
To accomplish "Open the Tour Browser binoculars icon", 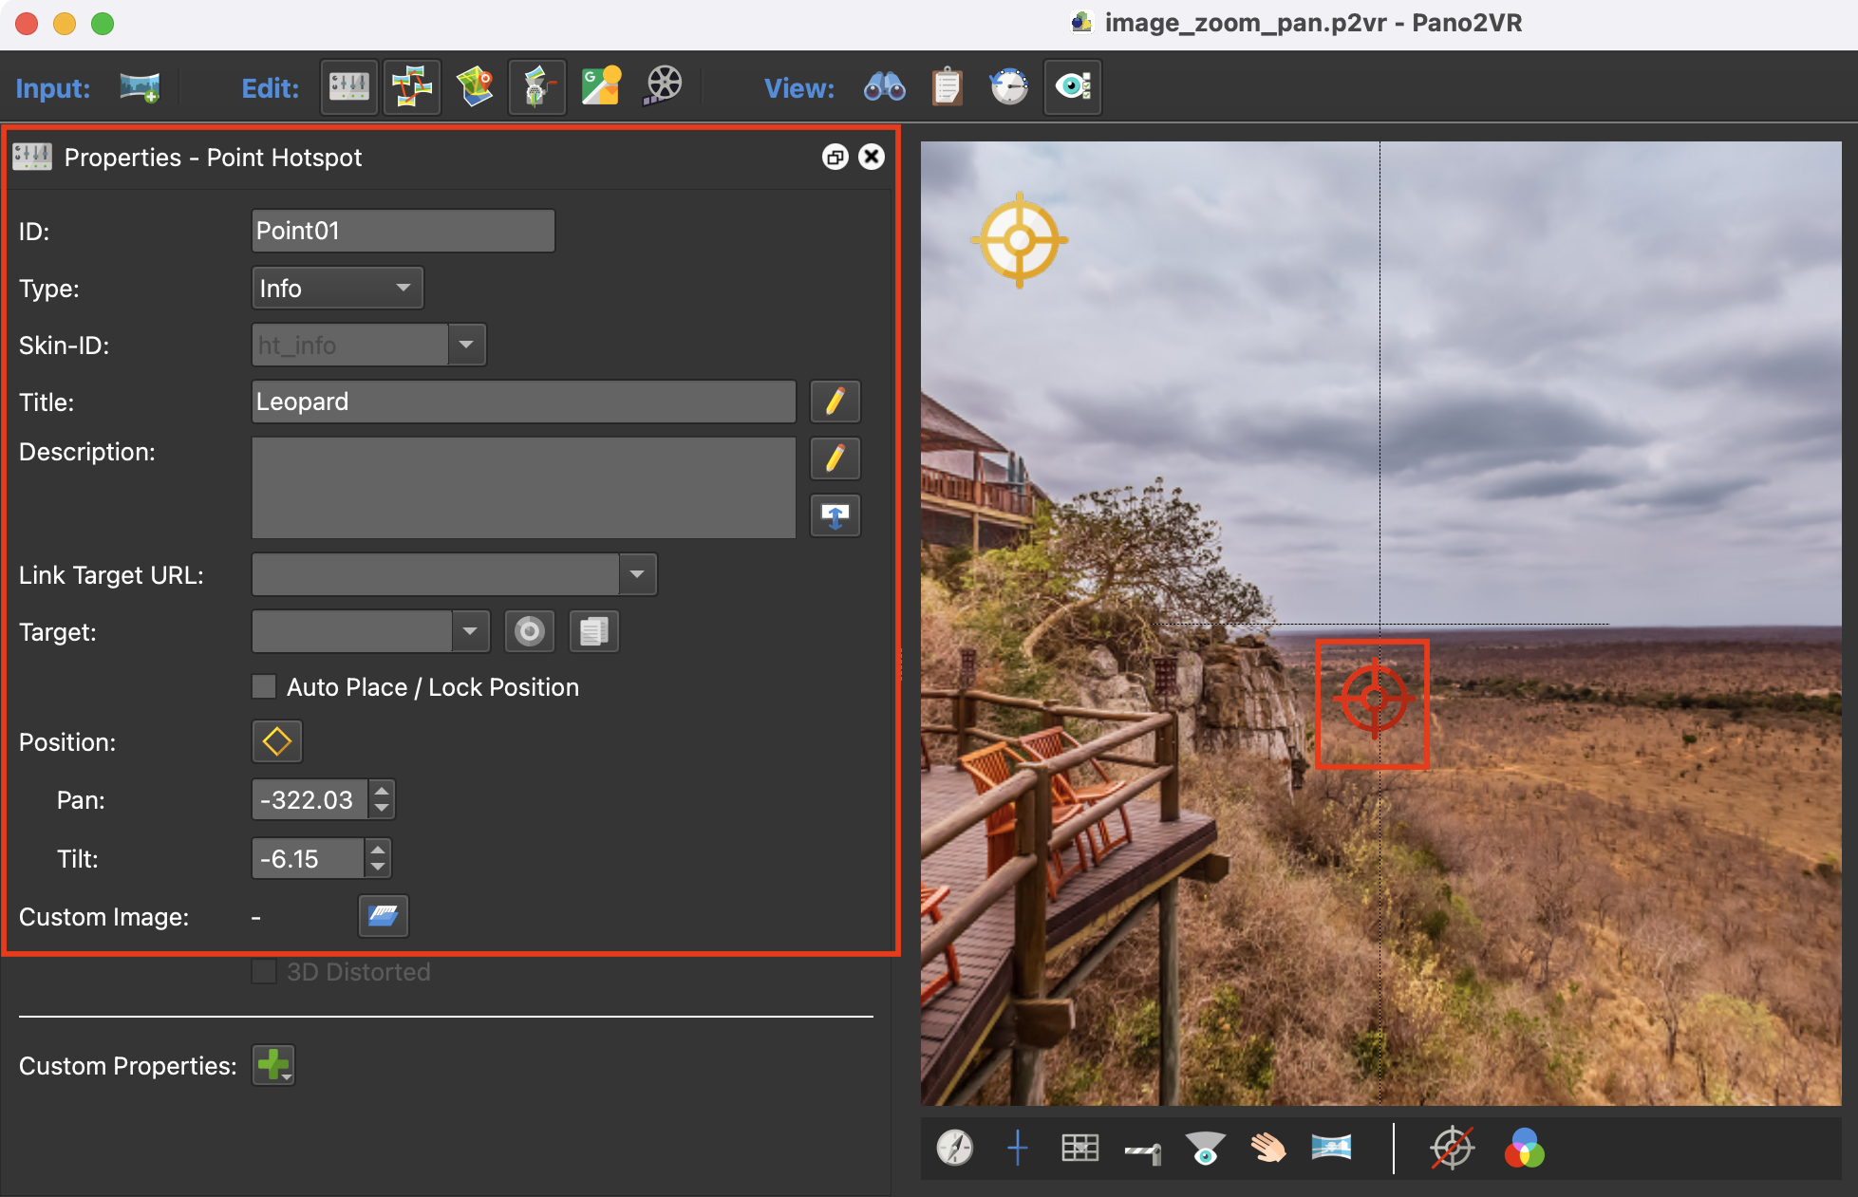I will point(884,88).
